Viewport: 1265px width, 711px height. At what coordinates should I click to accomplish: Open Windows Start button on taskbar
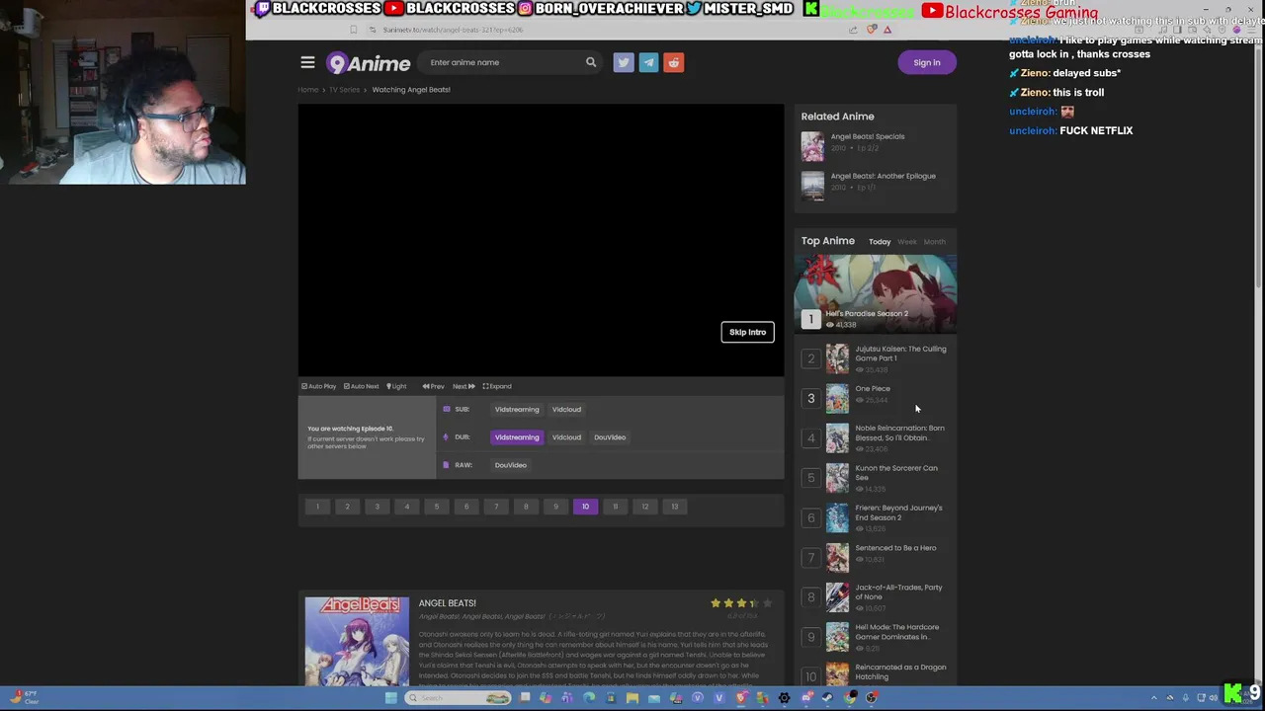click(390, 697)
